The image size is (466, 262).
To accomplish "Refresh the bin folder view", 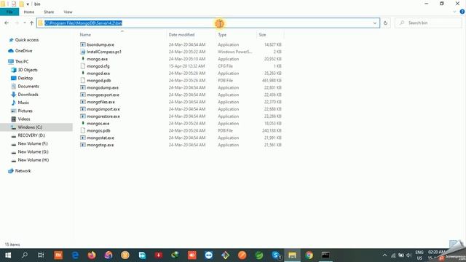I will click(385, 23).
